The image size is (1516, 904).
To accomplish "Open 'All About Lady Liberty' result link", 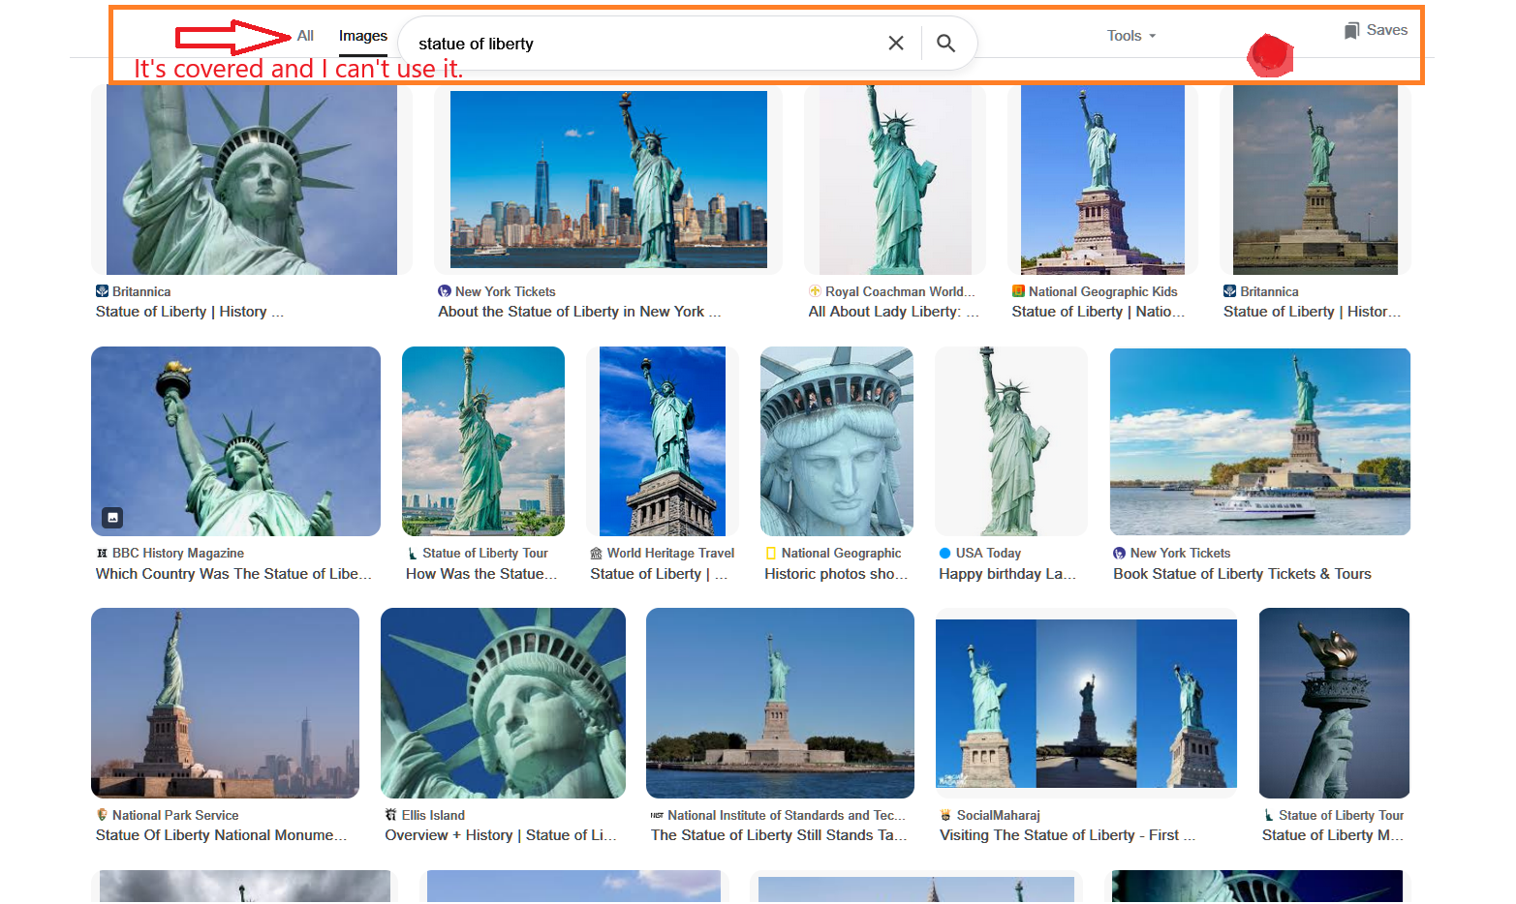I will coord(894,312).
